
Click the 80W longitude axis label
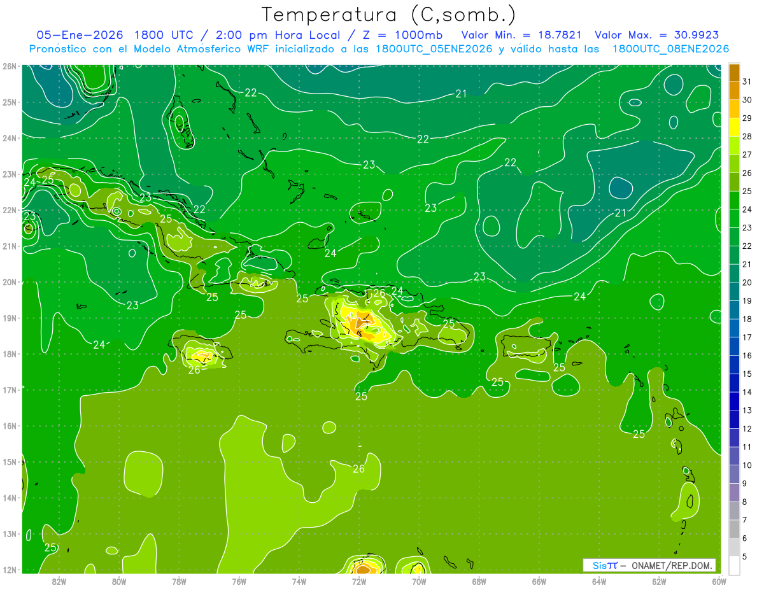[x=119, y=581]
